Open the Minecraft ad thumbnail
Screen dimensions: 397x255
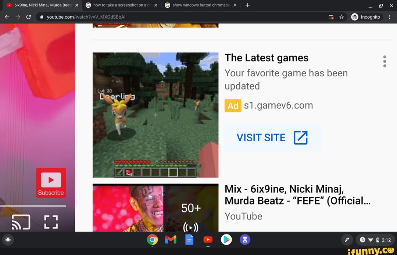(155, 115)
